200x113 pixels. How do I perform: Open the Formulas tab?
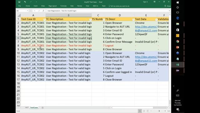coord(63,6)
